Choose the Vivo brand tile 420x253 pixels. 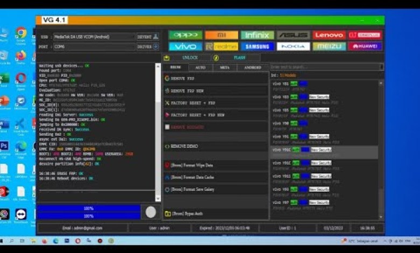pyautogui.click(x=185, y=46)
